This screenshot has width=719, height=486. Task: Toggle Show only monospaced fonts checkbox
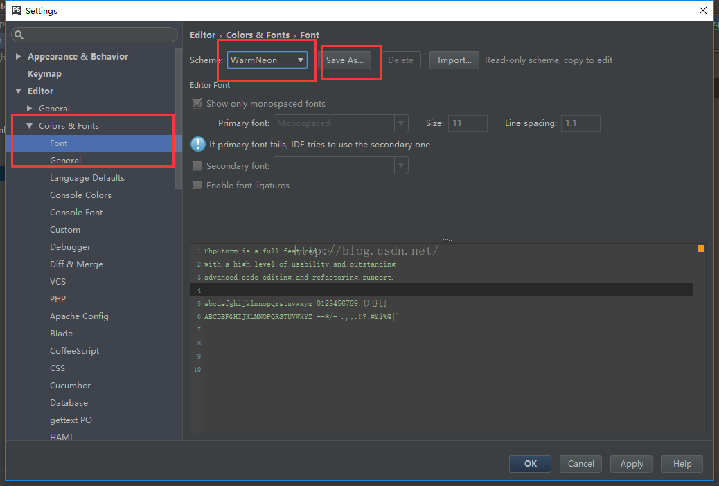pos(197,104)
